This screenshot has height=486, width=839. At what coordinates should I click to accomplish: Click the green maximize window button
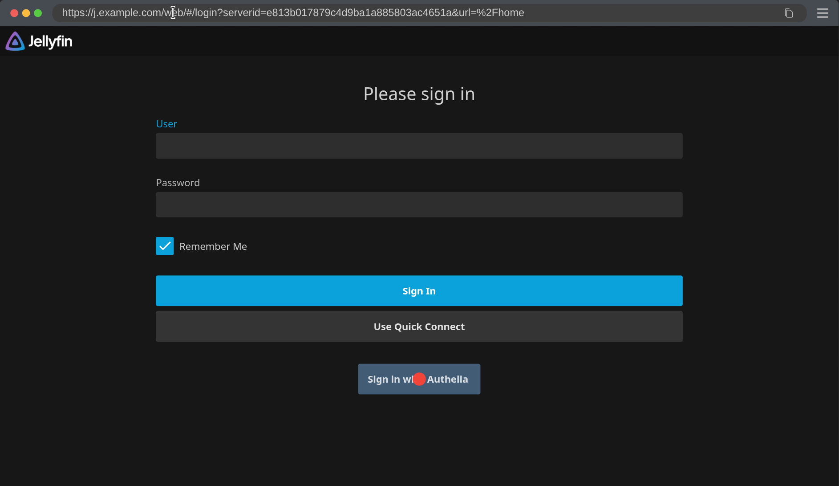tap(38, 13)
